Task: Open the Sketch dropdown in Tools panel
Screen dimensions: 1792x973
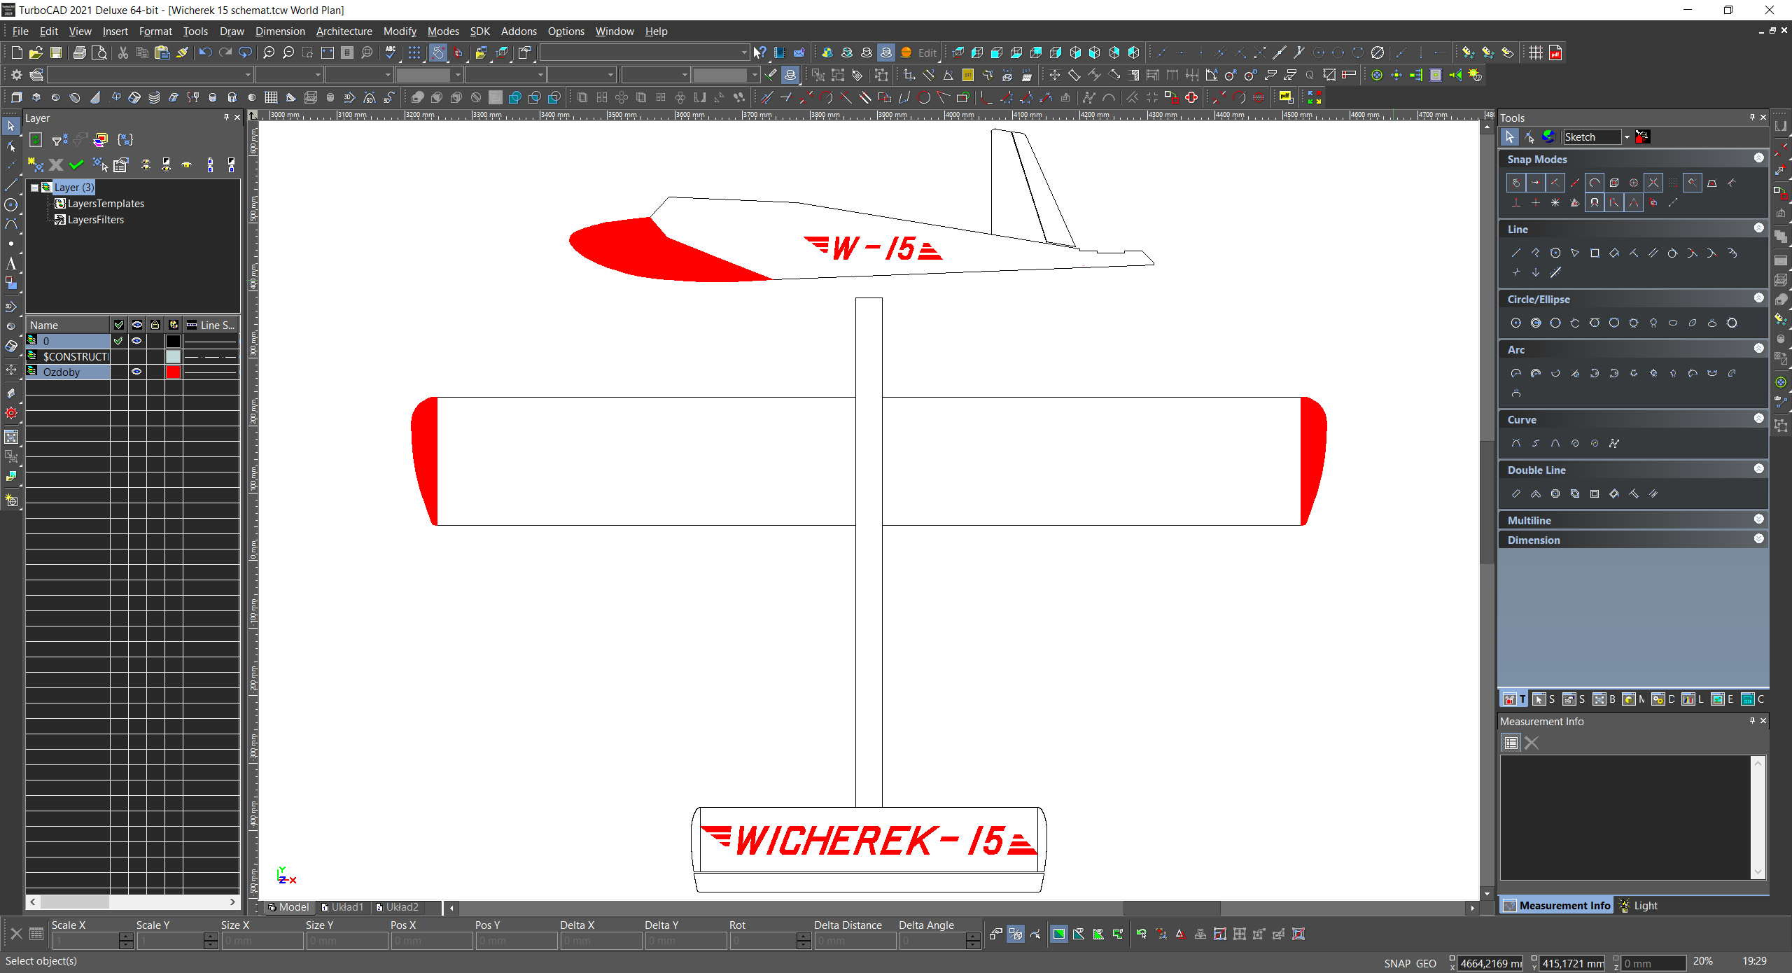Action: click(x=1627, y=137)
